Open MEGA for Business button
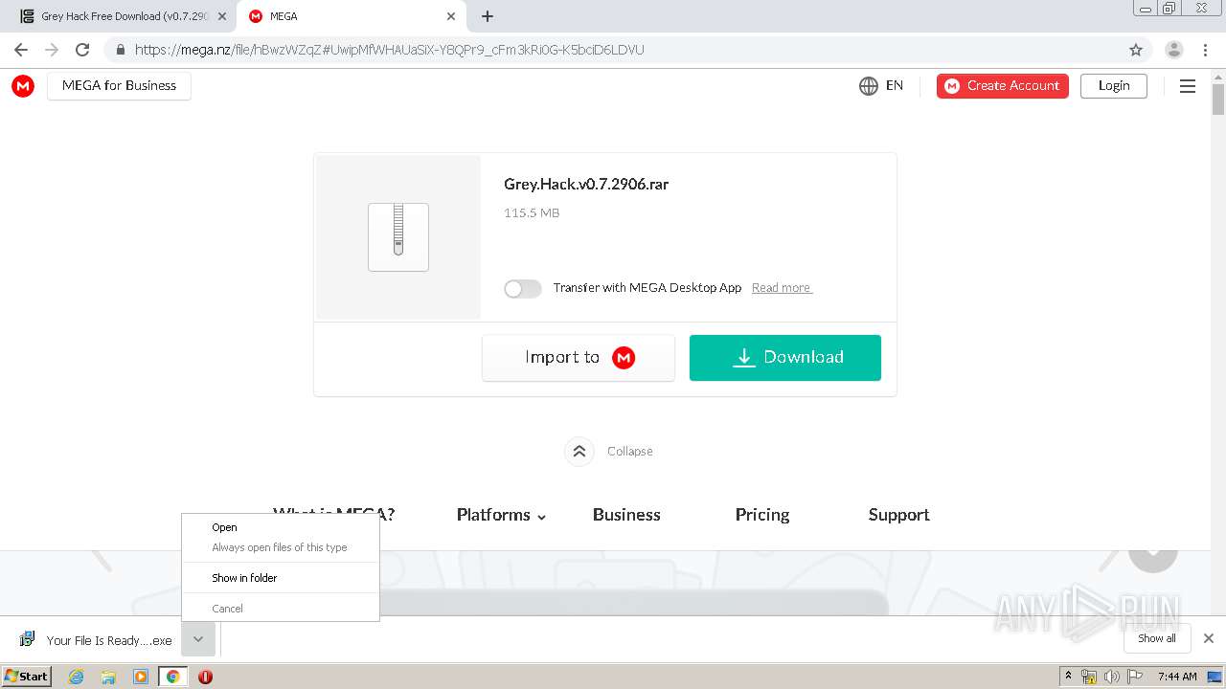This screenshot has width=1226, height=689. pyautogui.click(x=119, y=86)
